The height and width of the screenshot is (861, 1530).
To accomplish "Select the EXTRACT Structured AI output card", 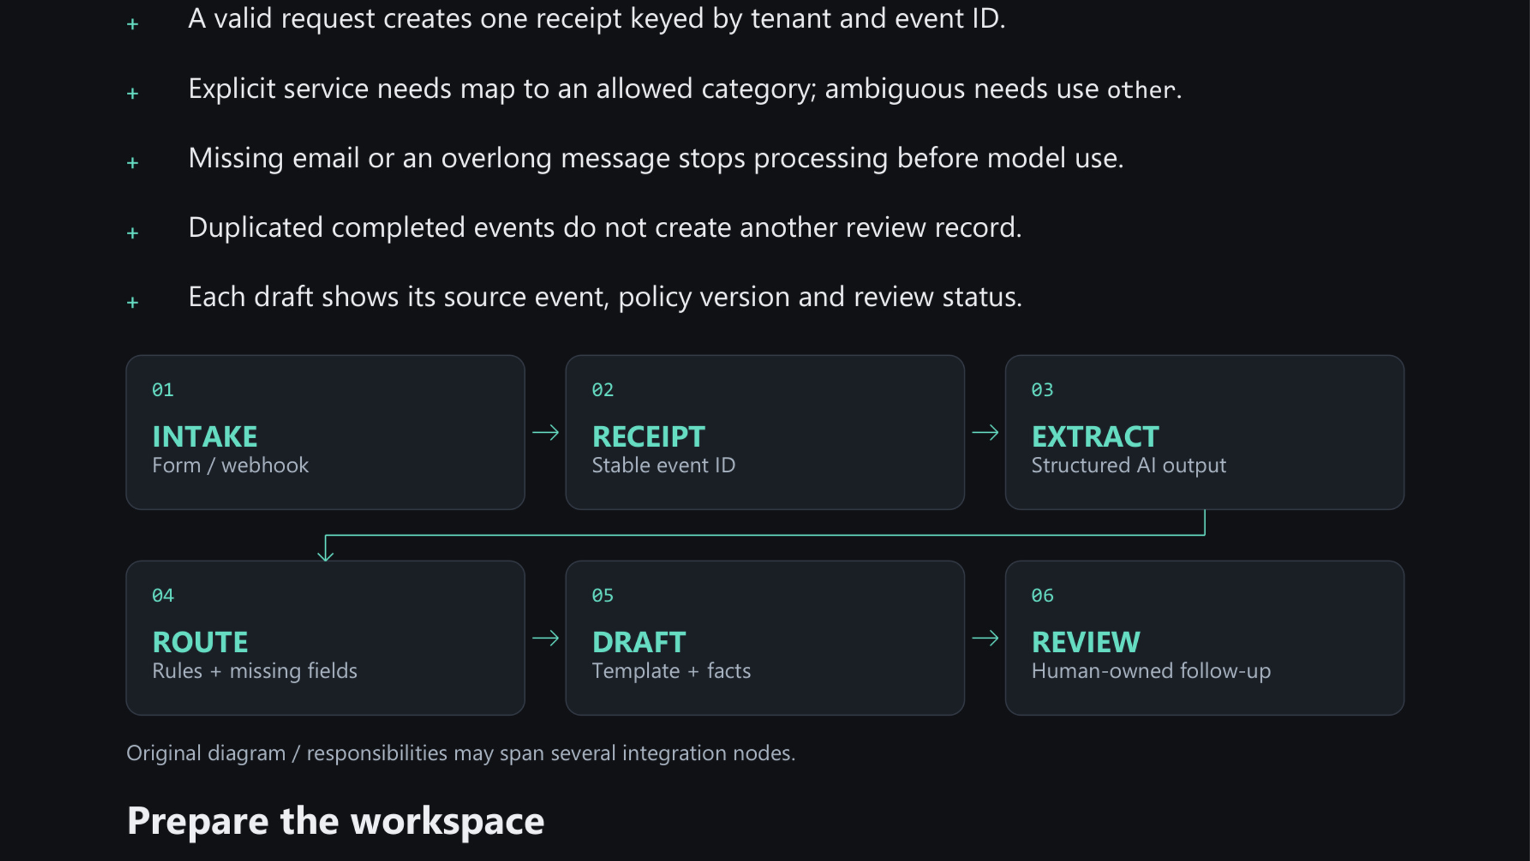I will point(1204,432).
